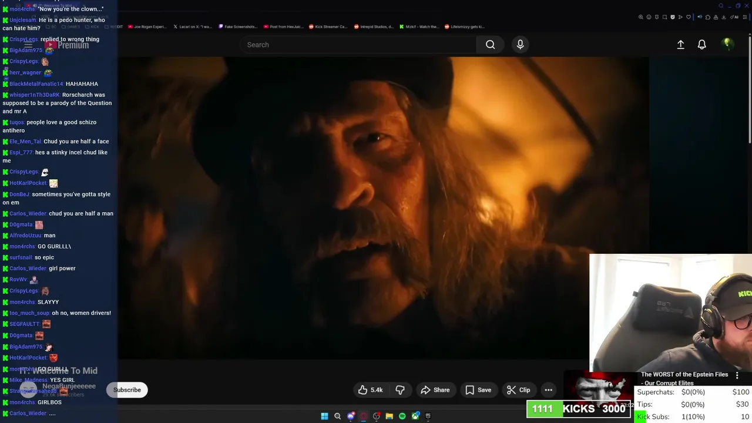Dislike the video
The width and height of the screenshot is (752, 423).
[x=400, y=390]
